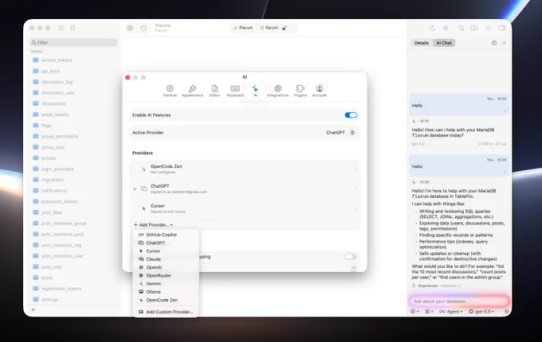
Task: Open the ChatGPT provider row
Action: pyautogui.click(x=245, y=188)
